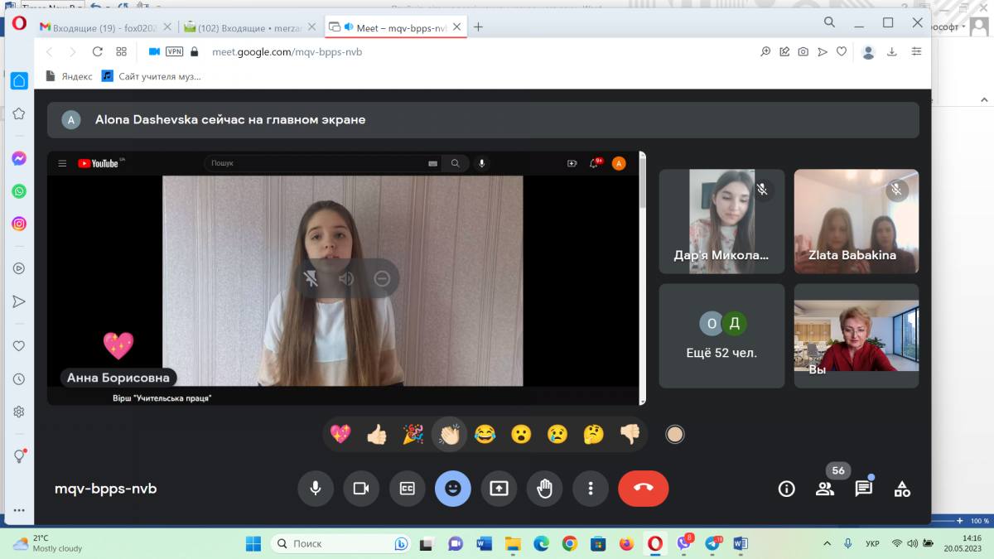Click the red leave call button
The height and width of the screenshot is (559, 994).
643,488
